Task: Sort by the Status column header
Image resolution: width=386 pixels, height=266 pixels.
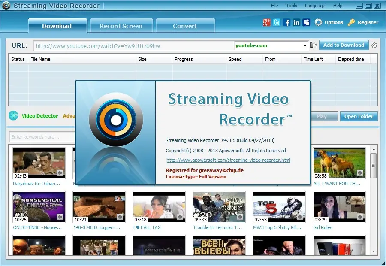Action: 18,59
